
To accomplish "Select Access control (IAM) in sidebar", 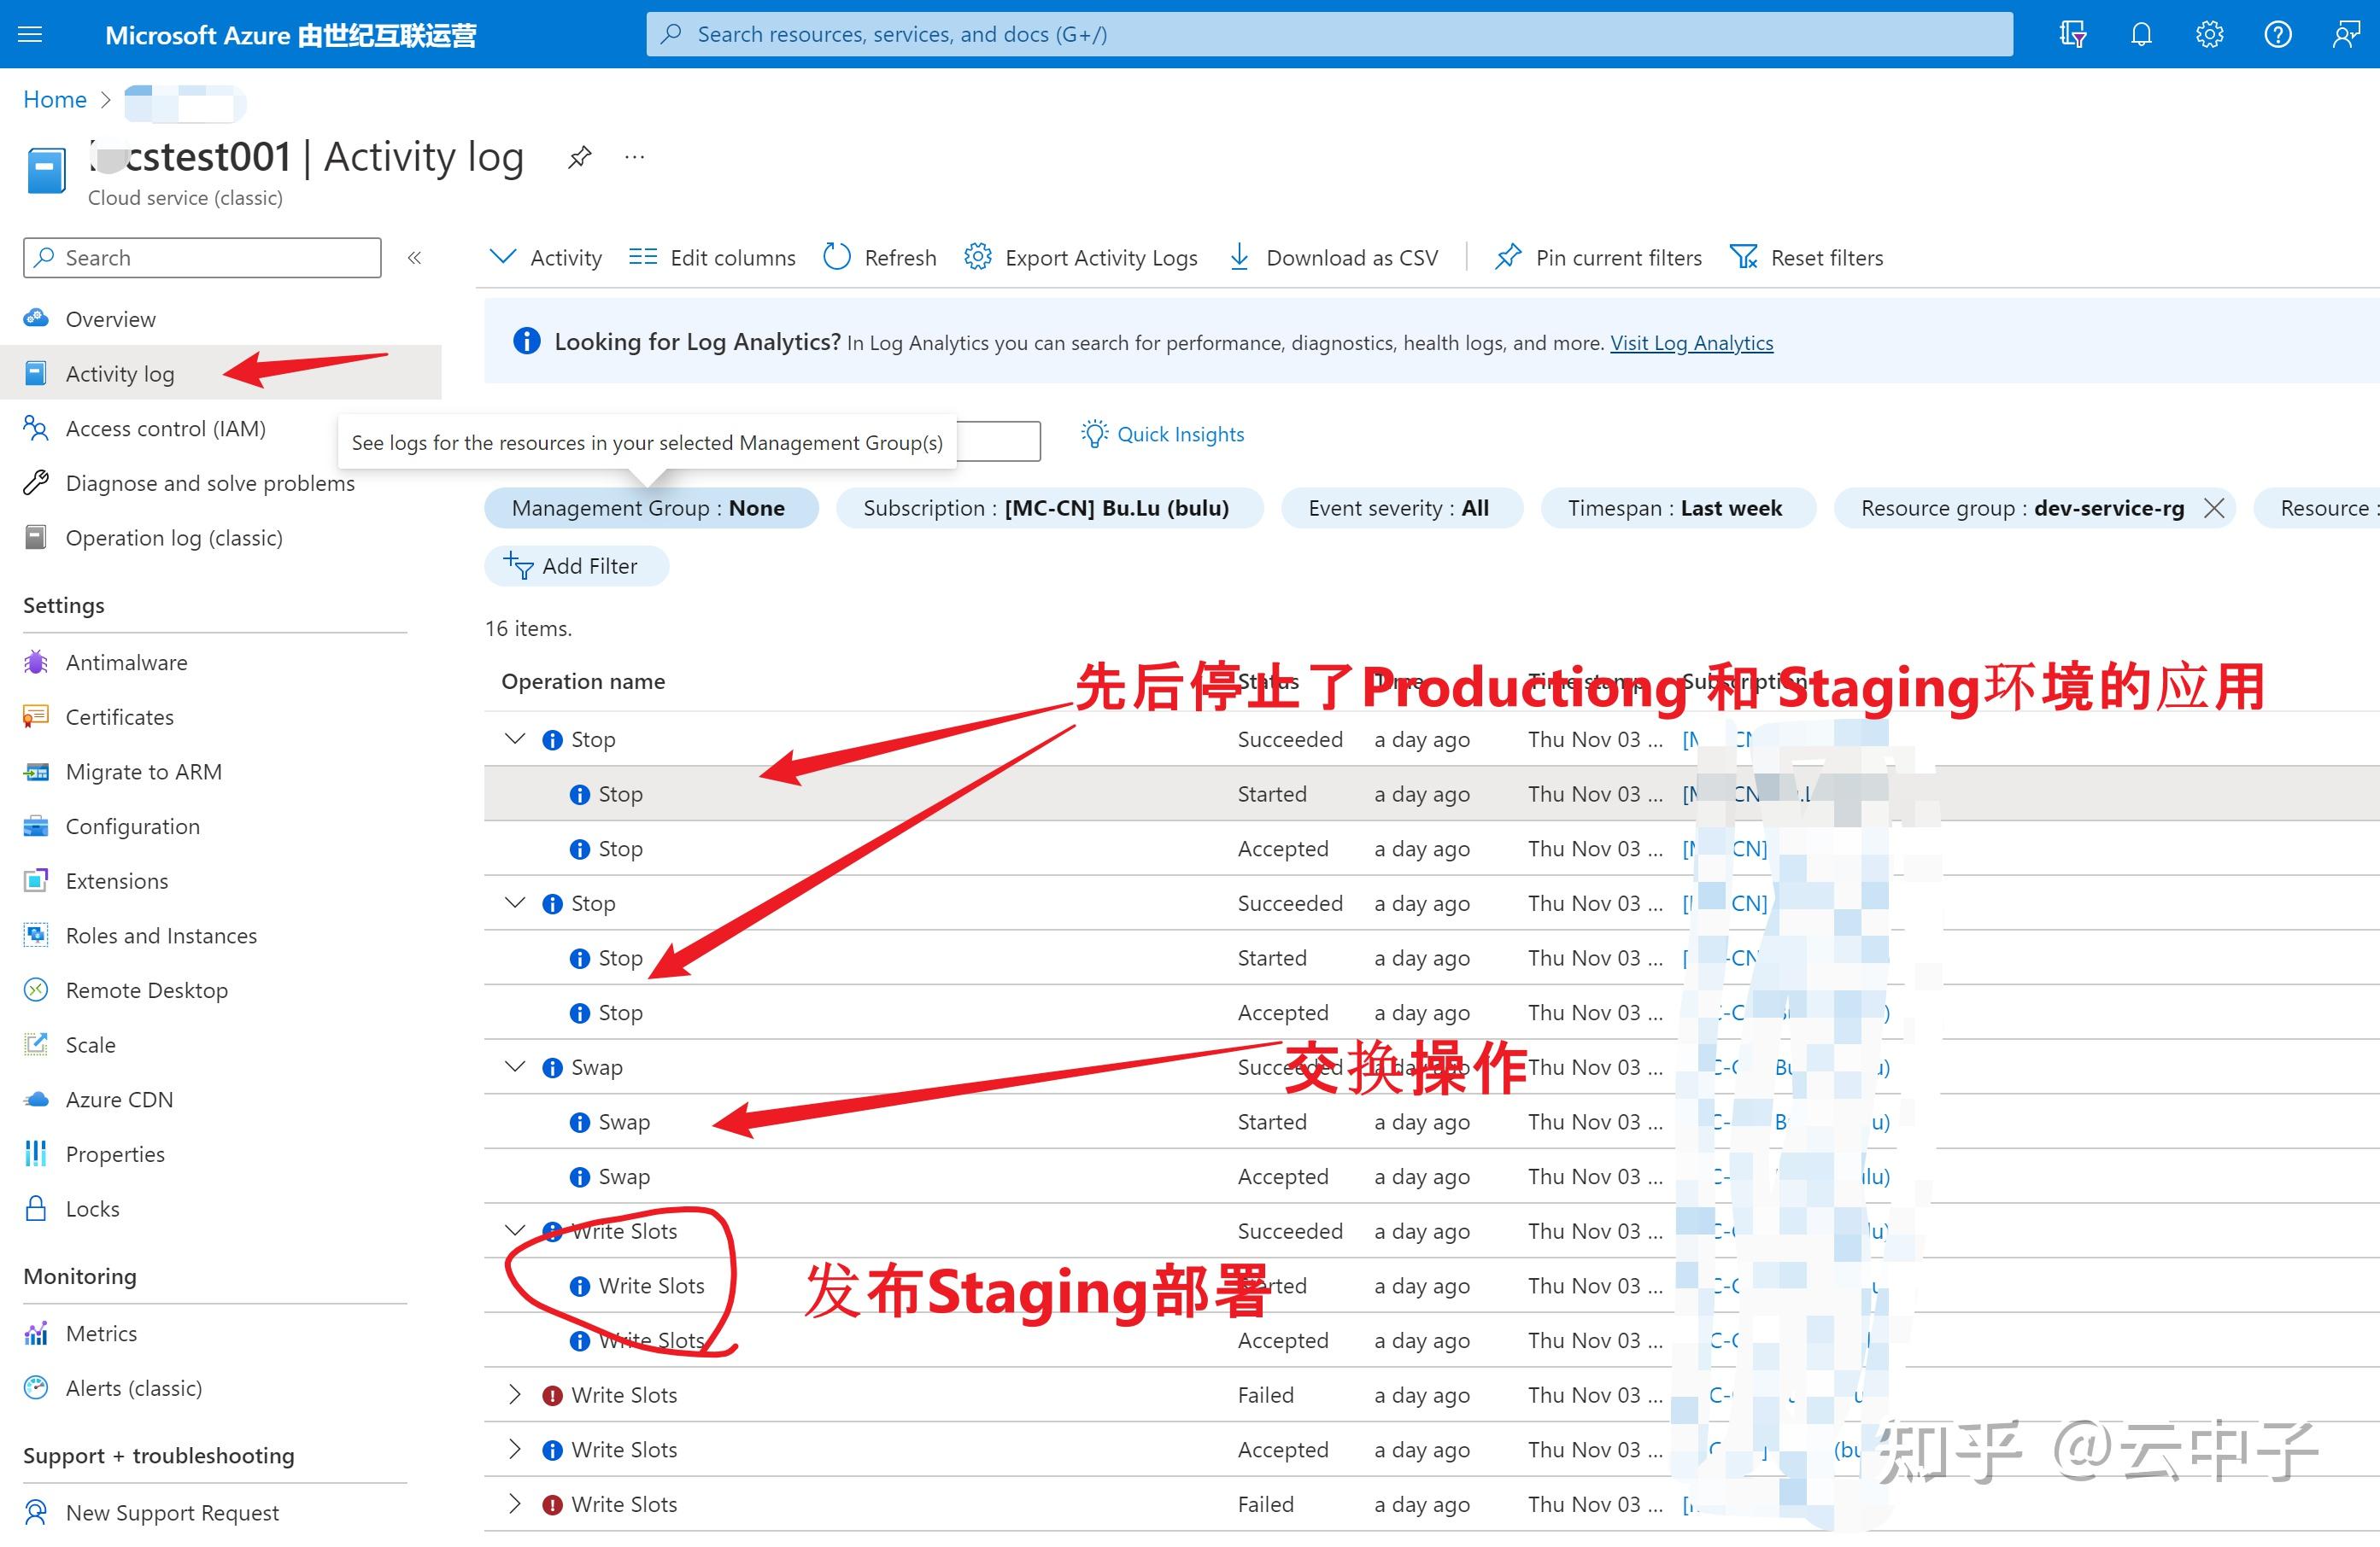I will point(165,428).
